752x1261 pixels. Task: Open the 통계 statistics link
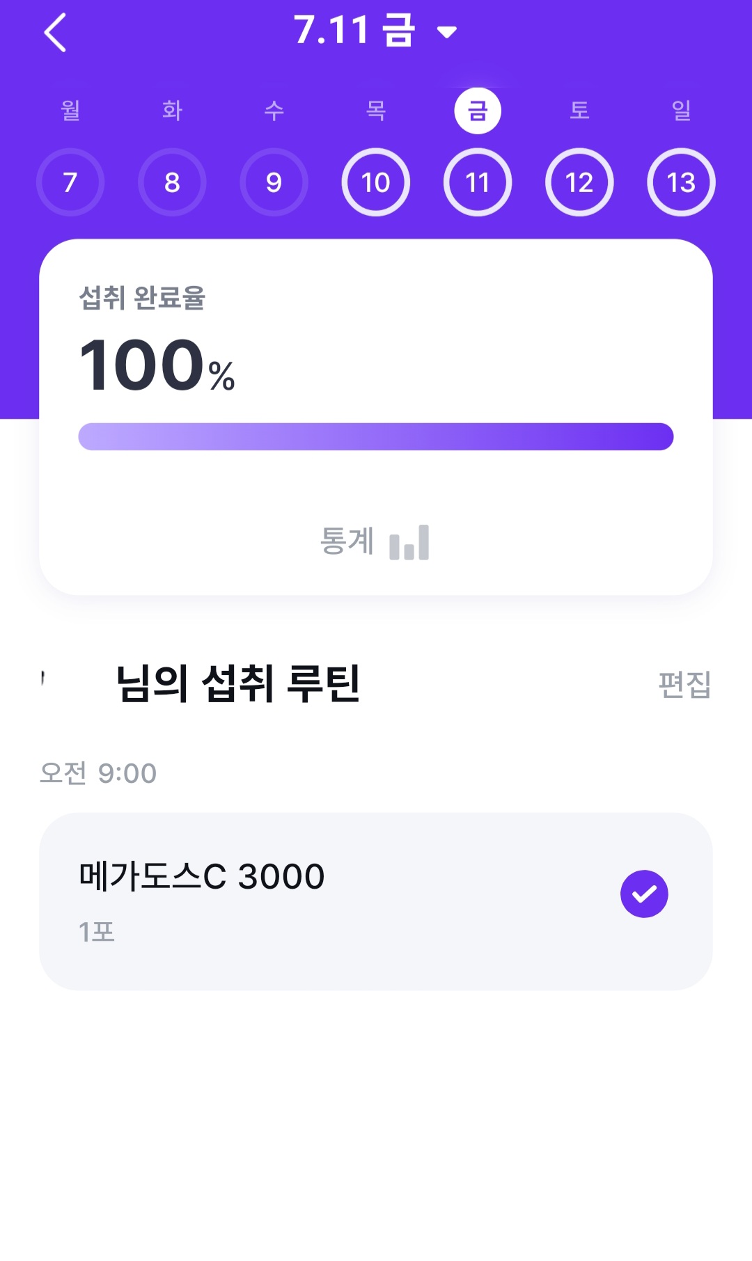pos(347,541)
